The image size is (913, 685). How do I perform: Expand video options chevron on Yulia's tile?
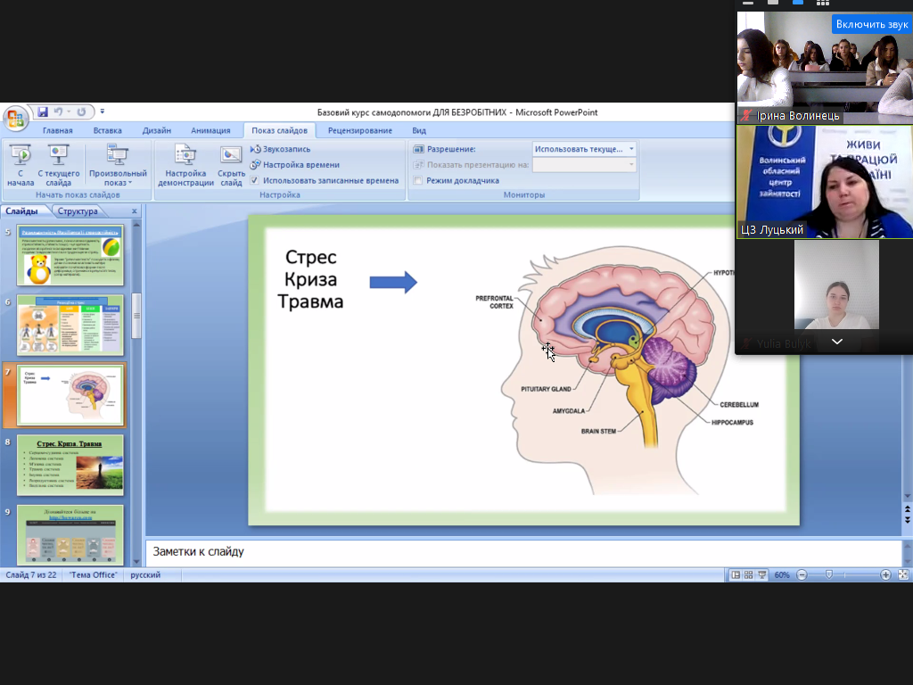[836, 342]
